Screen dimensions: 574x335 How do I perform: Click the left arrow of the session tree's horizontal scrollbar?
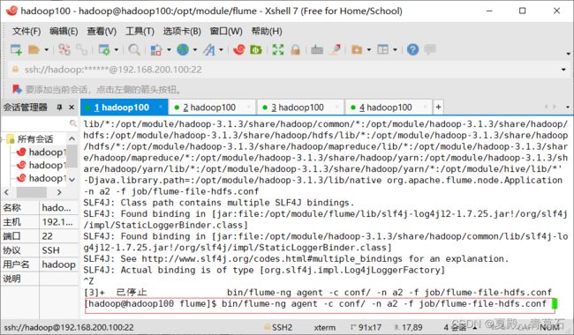click(x=6, y=192)
